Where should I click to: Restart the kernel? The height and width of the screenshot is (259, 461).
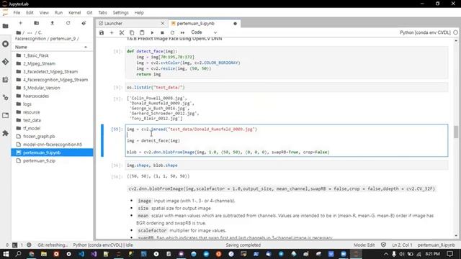click(172, 32)
